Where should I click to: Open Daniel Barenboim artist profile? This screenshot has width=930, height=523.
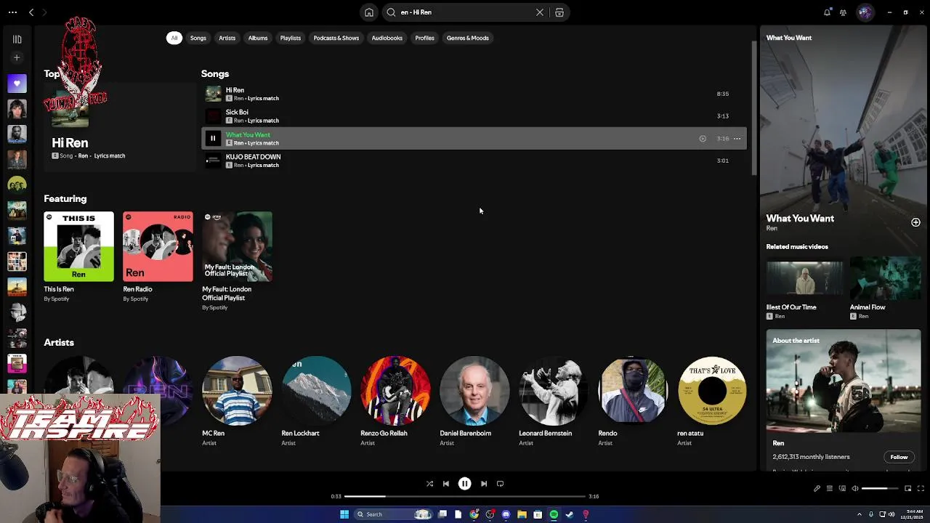[x=474, y=401]
